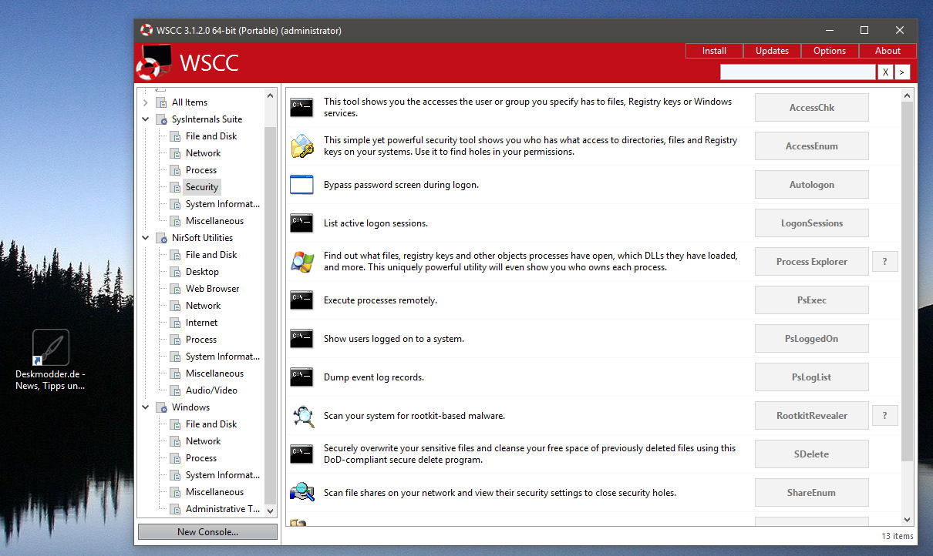Open the Options menu
The width and height of the screenshot is (933, 556).
[830, 51]
